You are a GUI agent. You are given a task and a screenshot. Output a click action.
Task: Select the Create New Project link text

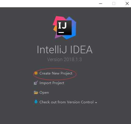(x=56, y=73)
